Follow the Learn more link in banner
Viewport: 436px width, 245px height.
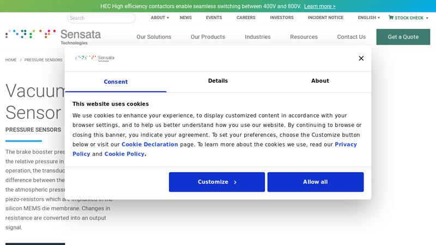319,7
